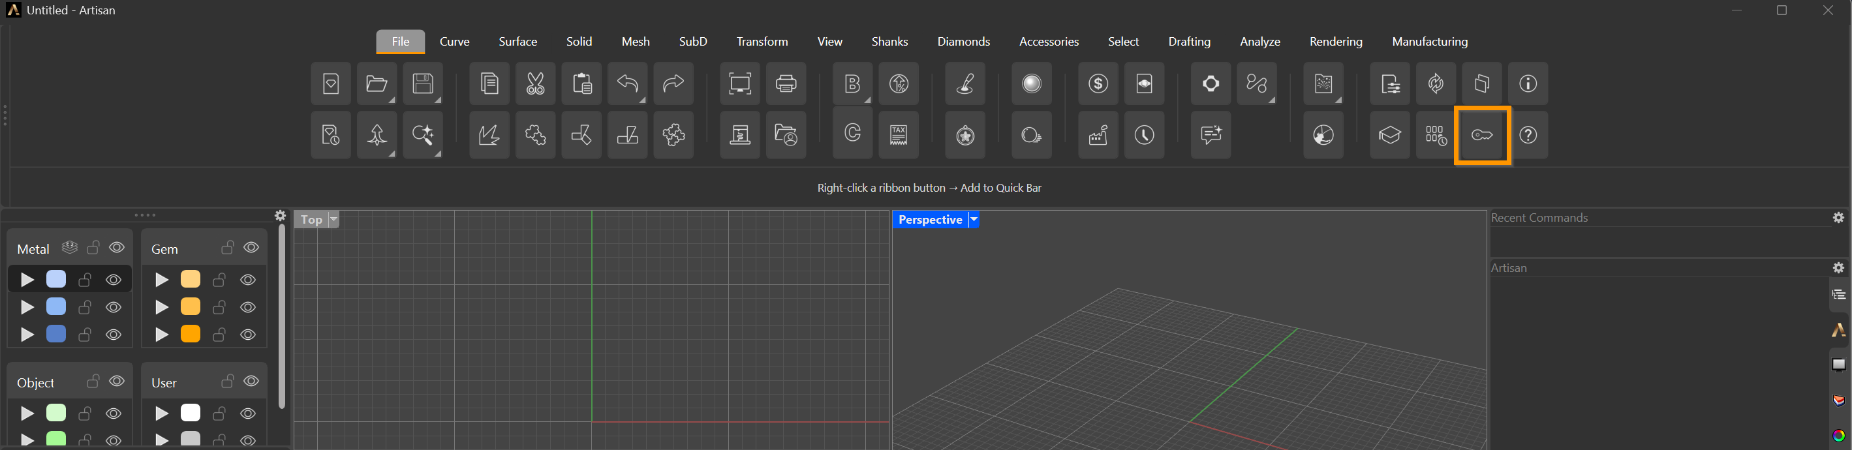1852x450 pixels.
Task: Click the Perspective viewport label
Action: point(931,219)
